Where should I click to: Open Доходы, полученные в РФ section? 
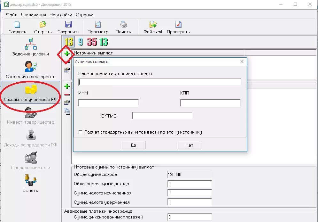(31, 93)
